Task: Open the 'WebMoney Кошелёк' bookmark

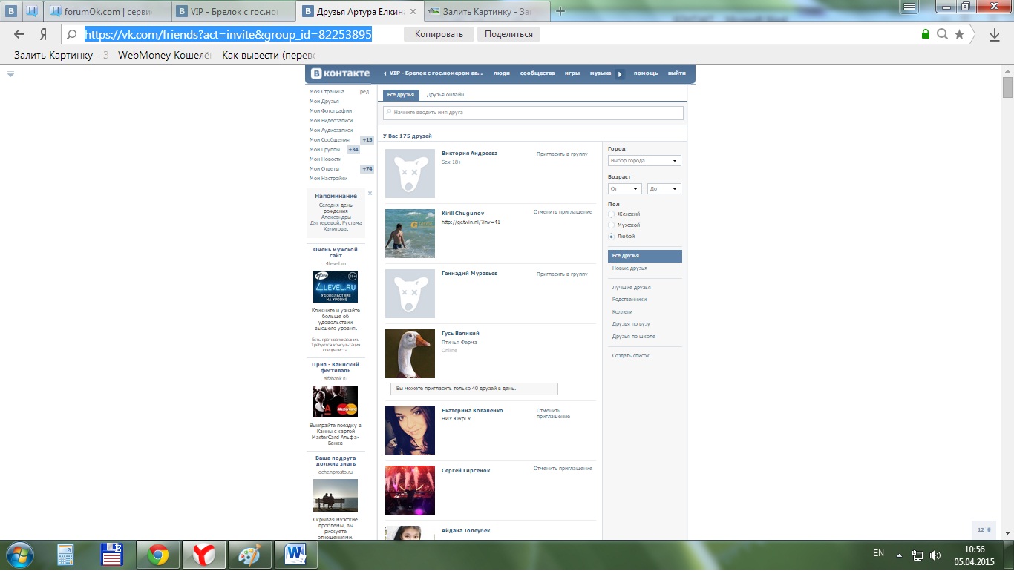Action: [165, 55]
